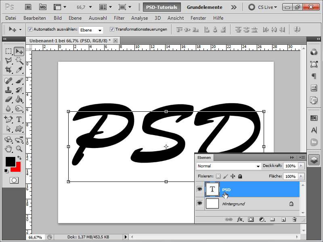Set the black foreground color

pyautogui.click(x=10, y=162)
